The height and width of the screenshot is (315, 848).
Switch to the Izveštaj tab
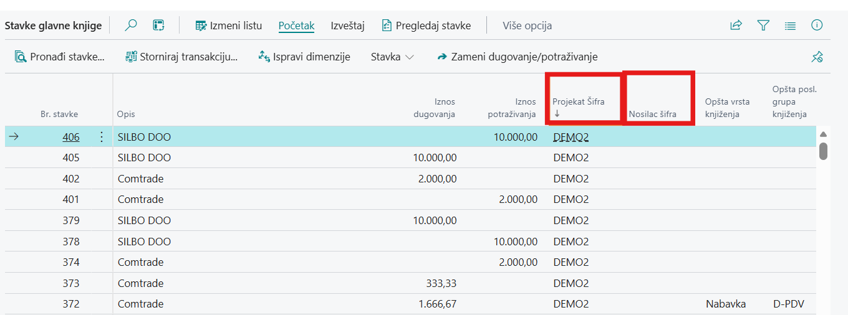click(347, 26)
